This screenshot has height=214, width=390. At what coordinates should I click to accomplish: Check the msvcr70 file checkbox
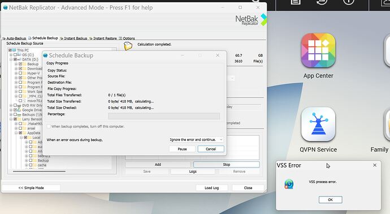tap(20, 101)
